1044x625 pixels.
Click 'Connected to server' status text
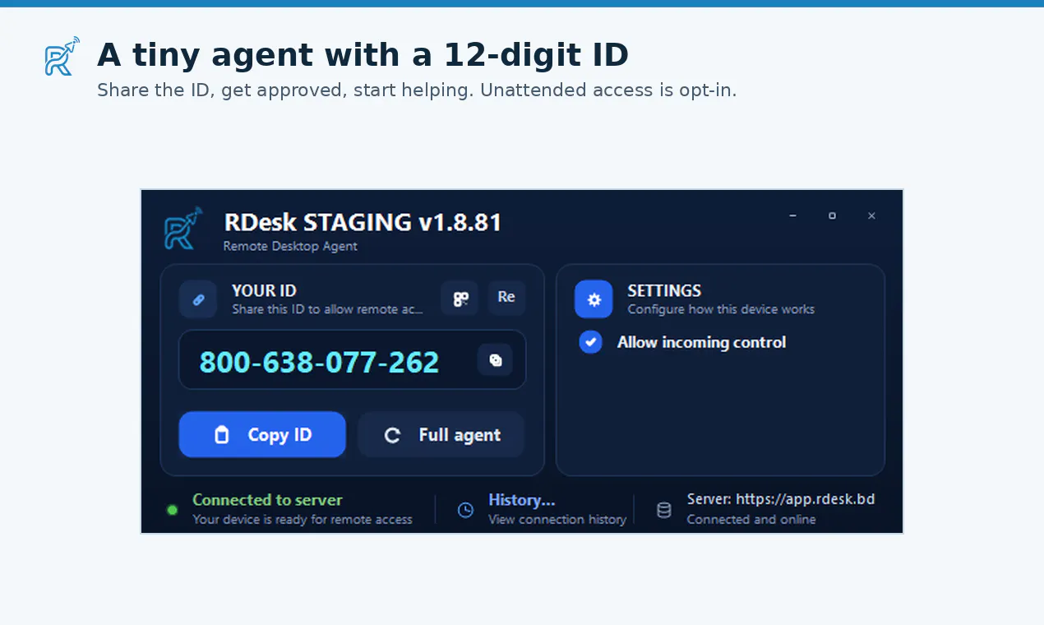[267, 500]
